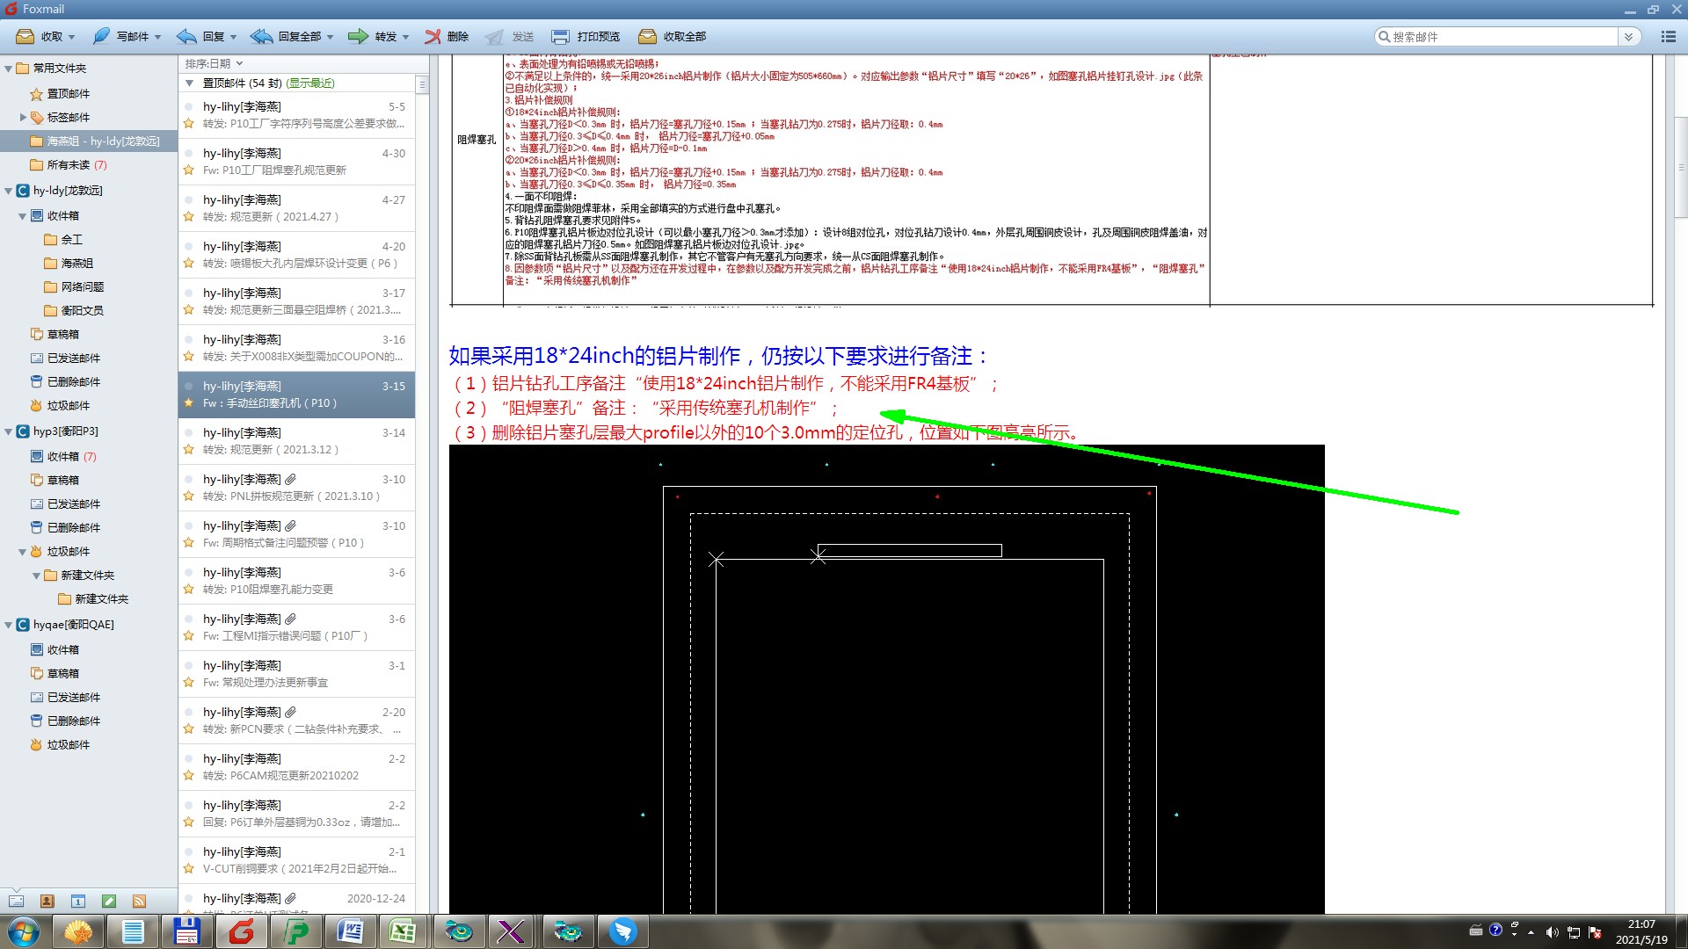
Task: Open the calendar icon in bottom bar
Action: pyautogui.click(x=78, y=901)
